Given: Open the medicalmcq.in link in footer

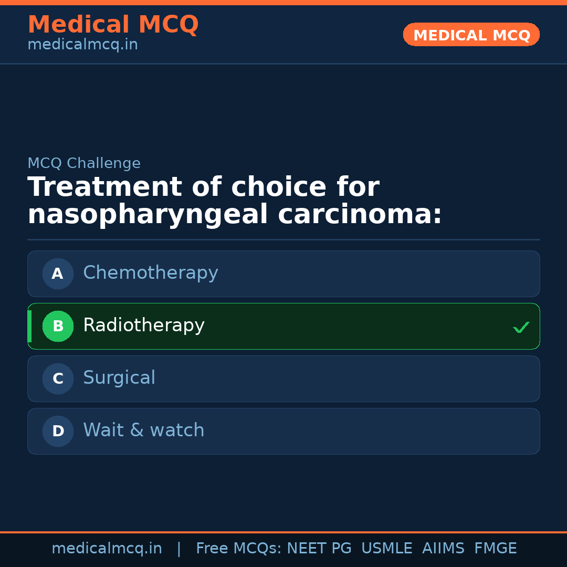Looking at the screenshot, I should pos(107,549).
